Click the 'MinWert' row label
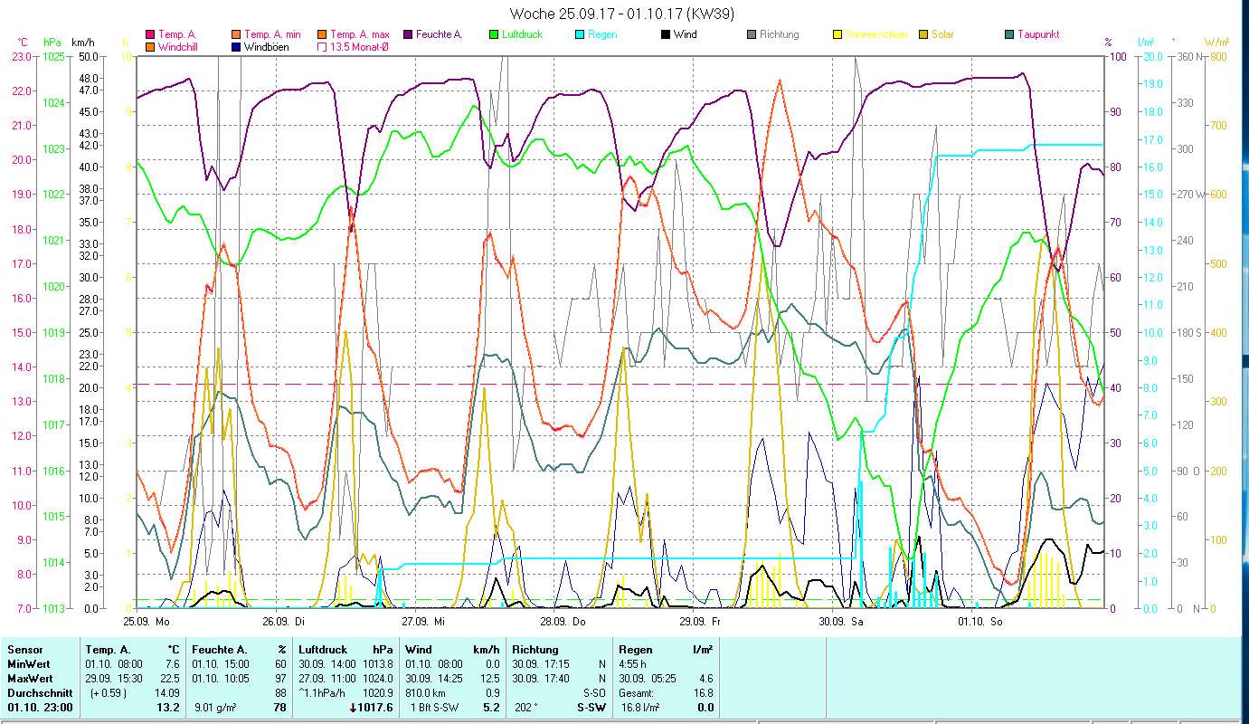 [x=28, y=664]
